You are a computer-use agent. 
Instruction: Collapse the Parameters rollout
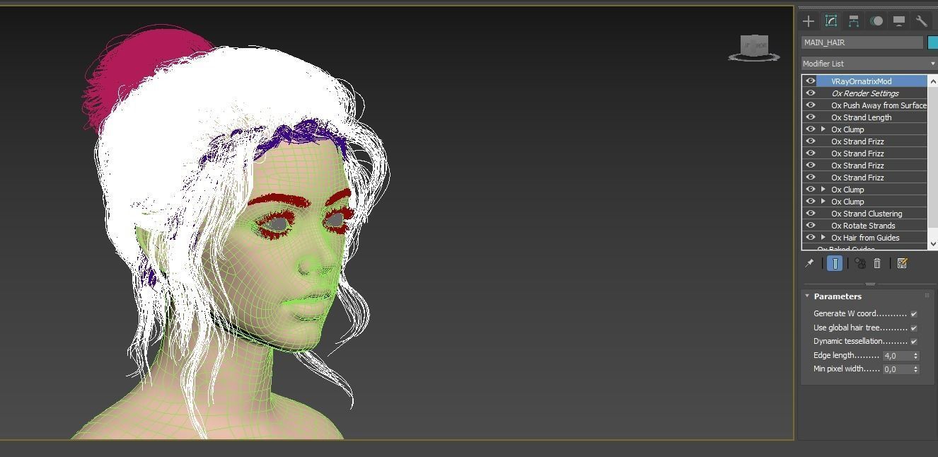pos(807,296)
